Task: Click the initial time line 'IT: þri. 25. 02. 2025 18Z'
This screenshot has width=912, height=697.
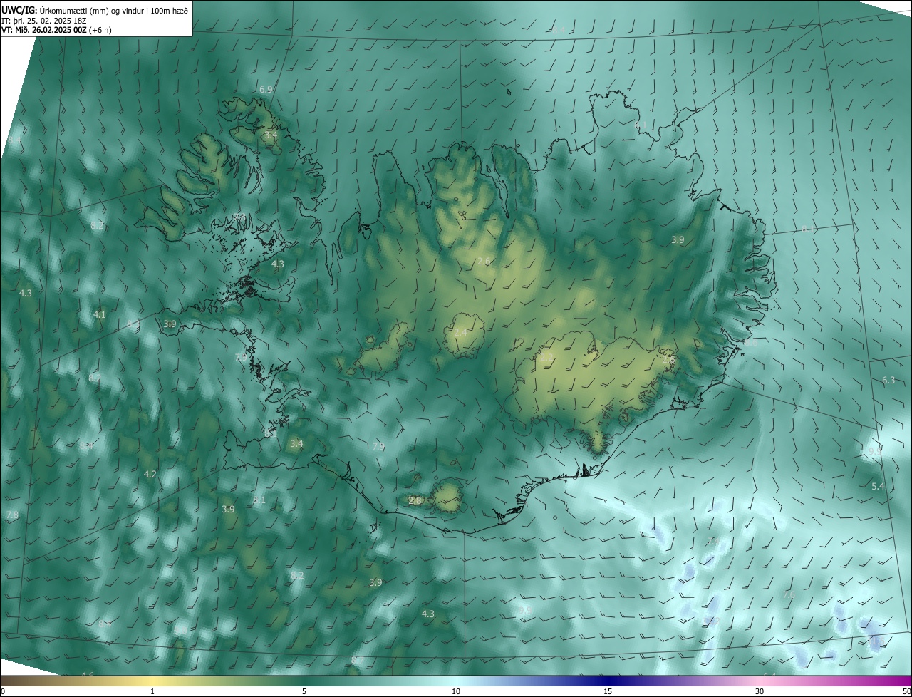Action: pyautogui.click(x=44, y=21)
